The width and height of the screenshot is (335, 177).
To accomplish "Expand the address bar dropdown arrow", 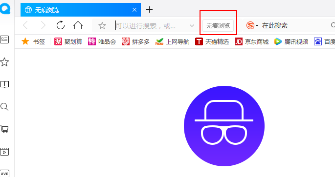I will point(192,26).
